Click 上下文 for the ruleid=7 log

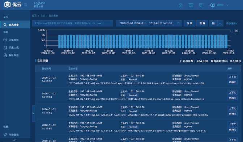232,93
